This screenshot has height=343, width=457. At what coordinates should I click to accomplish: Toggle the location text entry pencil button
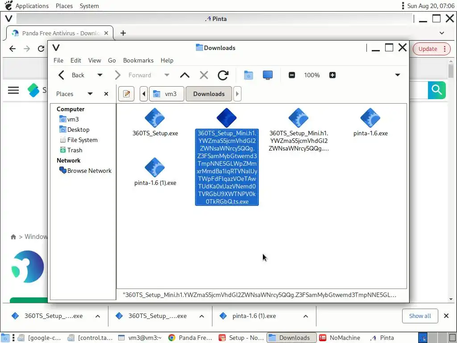[x=126, y=94]
